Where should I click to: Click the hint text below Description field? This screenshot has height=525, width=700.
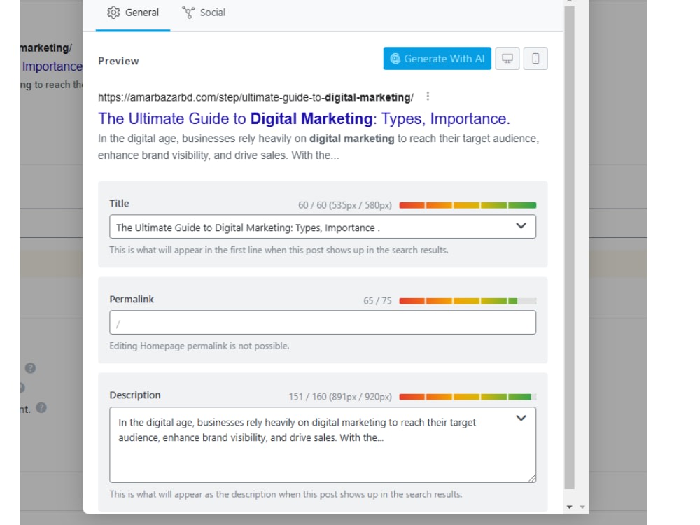pyautogui.click(x=286, y=494)
